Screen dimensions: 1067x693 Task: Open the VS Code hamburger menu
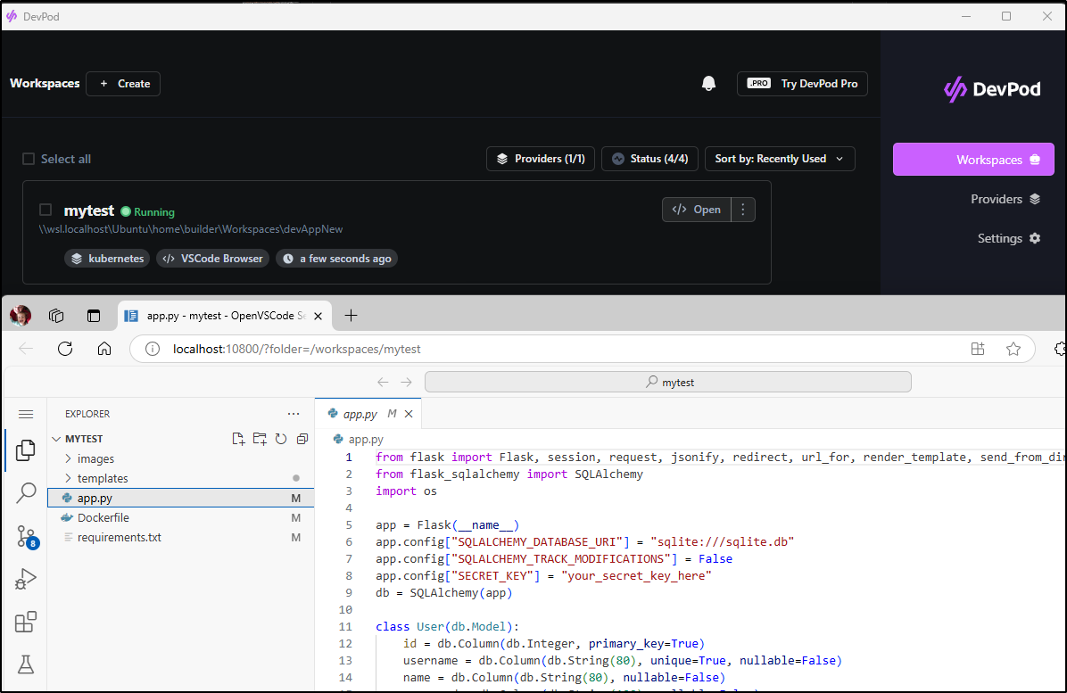click(26, 414)
